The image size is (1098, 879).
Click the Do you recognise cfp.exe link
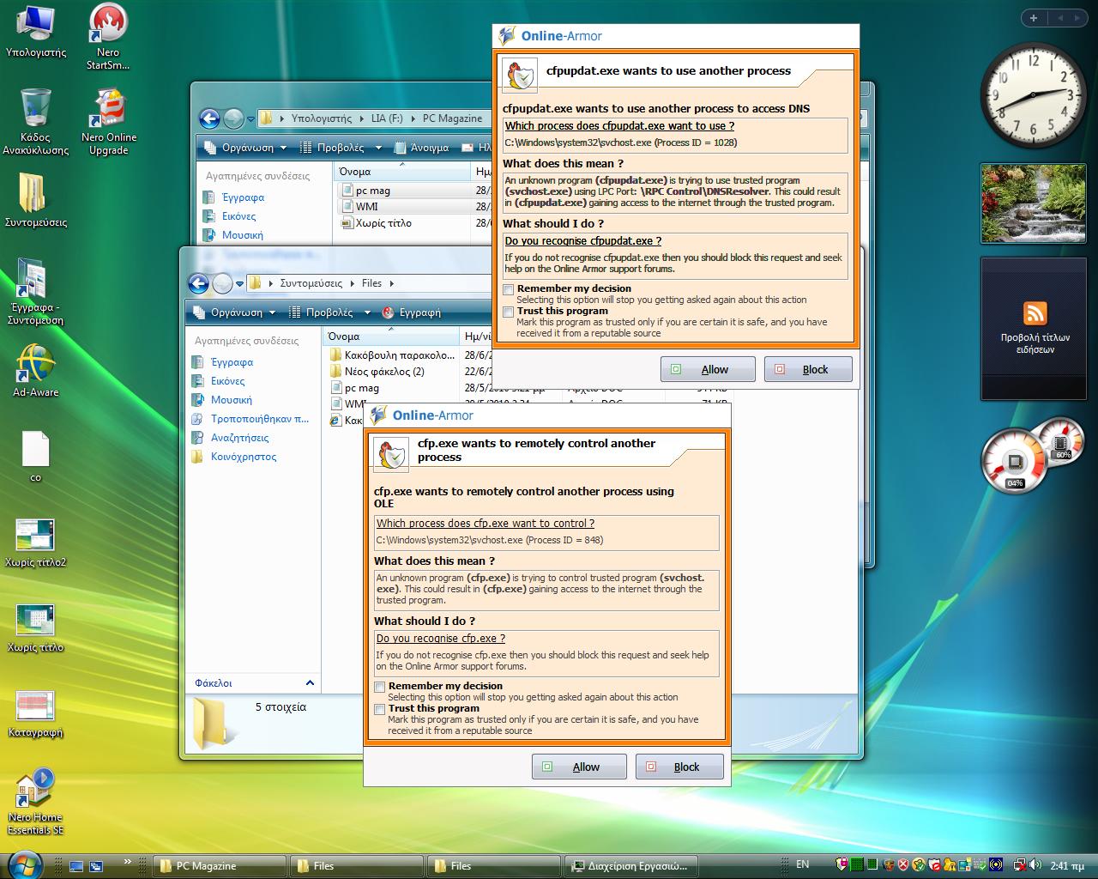[441, 639]
